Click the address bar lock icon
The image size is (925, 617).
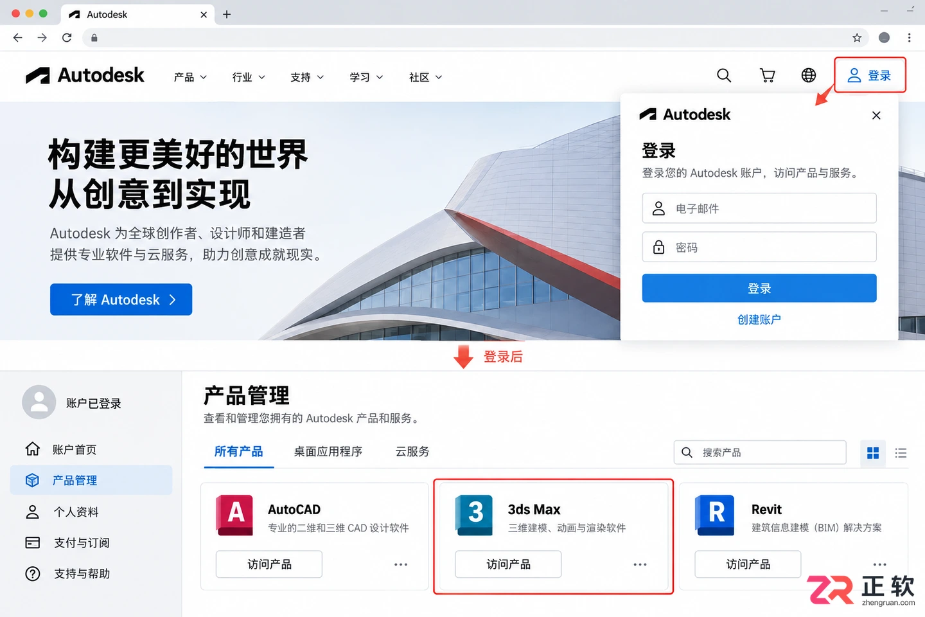coord(94,38)
